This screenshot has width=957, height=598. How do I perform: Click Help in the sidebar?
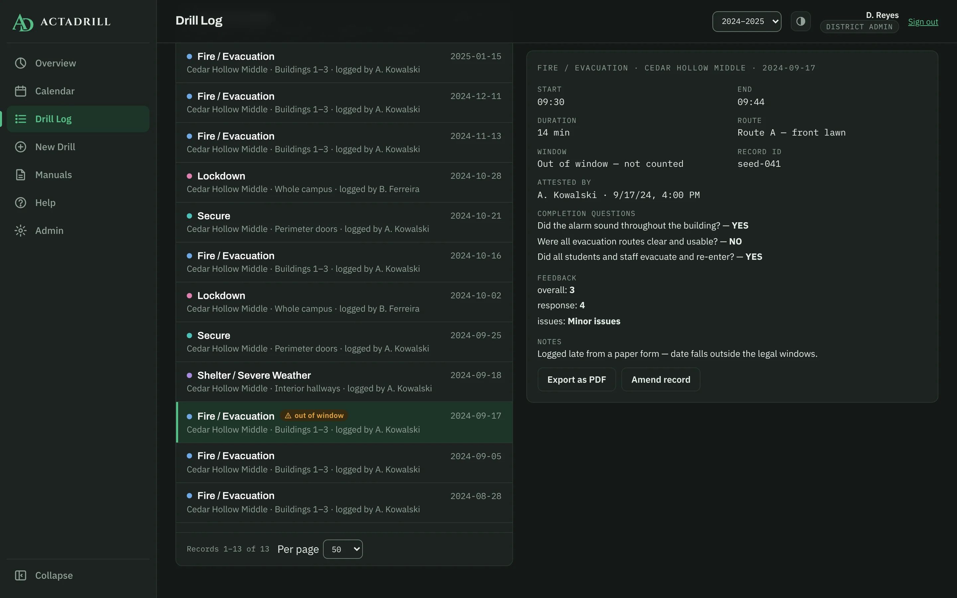point(78,203)
